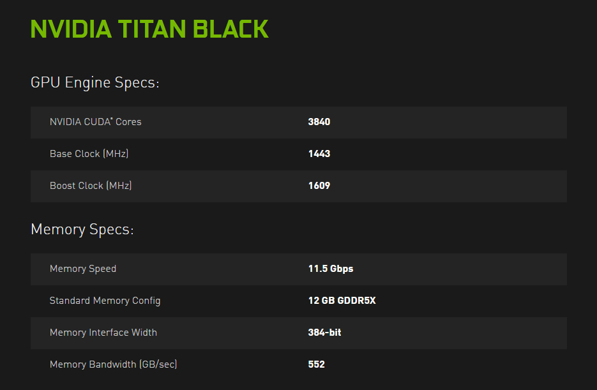Click the boost clock value 1609

click(319, 186)
